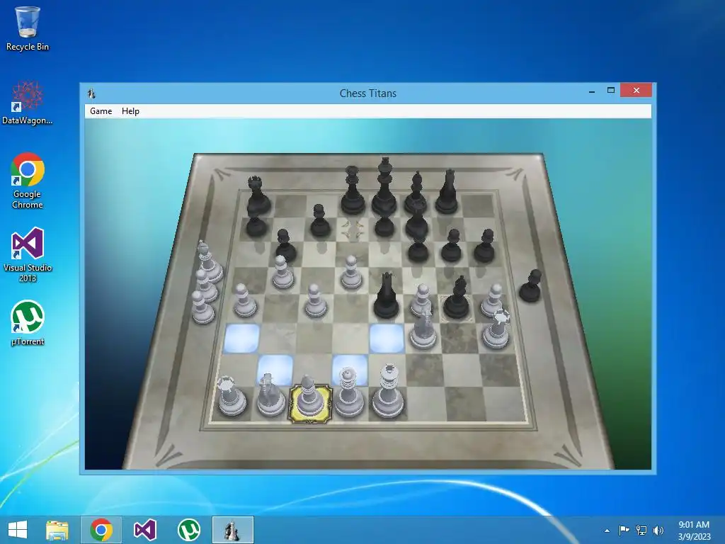Minimize the Chess Titans window
This screenshot has width=725, height=544.
[x=592, y=91]
